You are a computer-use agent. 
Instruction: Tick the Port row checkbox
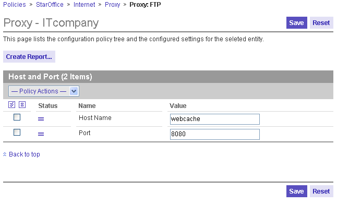pos(17,133)
